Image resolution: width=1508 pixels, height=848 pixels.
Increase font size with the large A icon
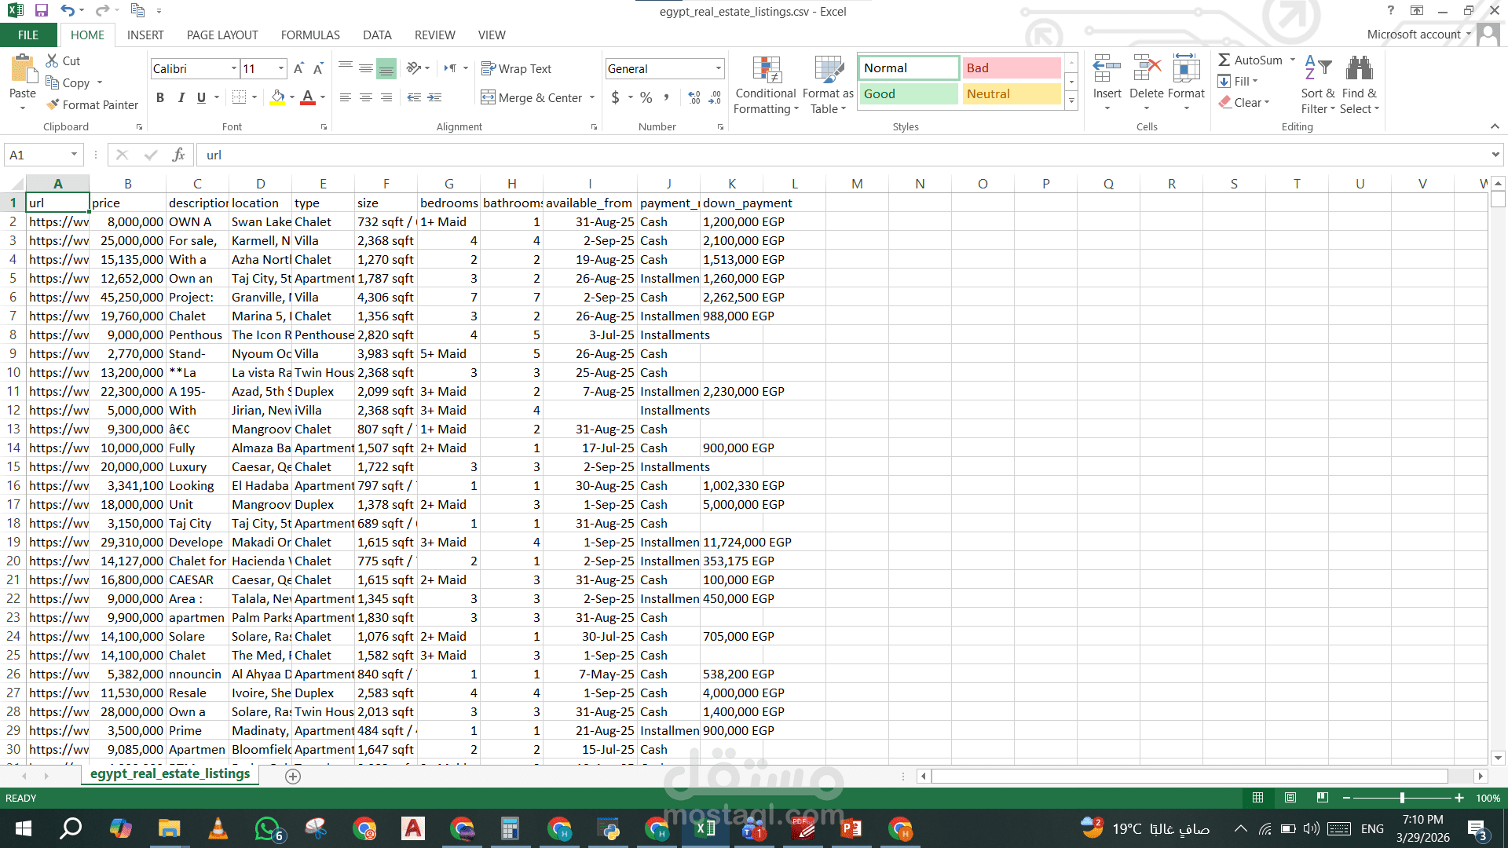(298, 69)
